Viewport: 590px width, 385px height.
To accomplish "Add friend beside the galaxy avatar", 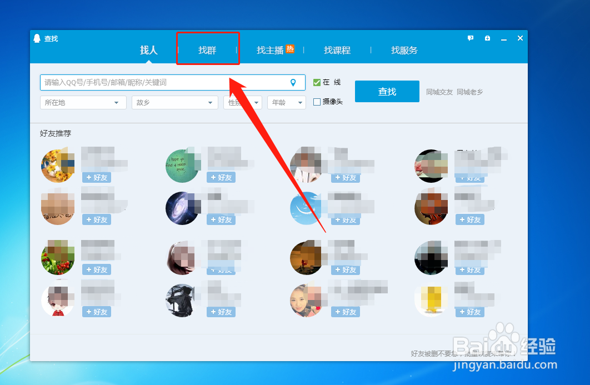I will [x=221, y=219].
